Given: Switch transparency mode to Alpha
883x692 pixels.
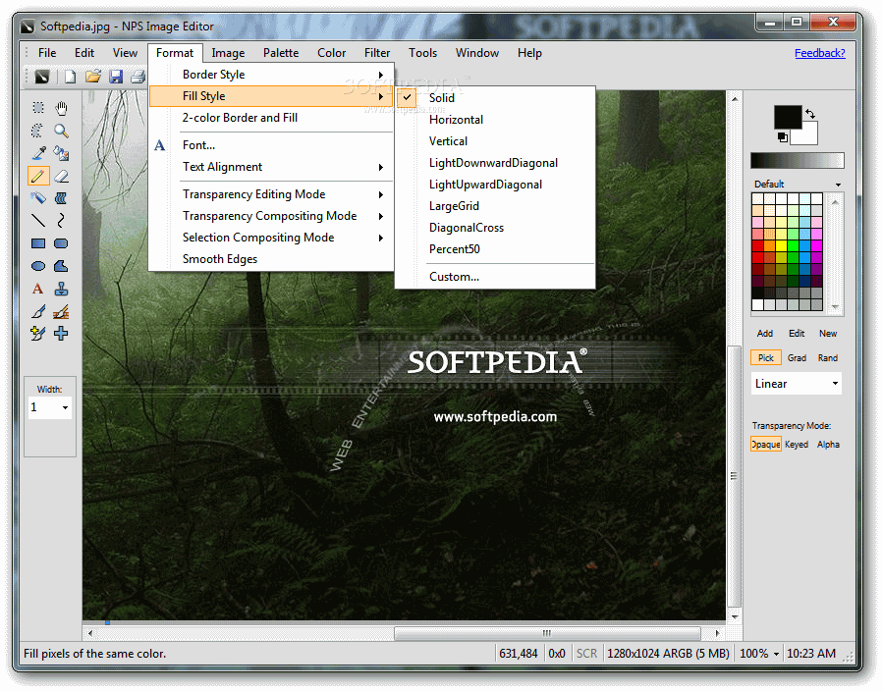Looking at the screenshot, I should tap(828, 445).
